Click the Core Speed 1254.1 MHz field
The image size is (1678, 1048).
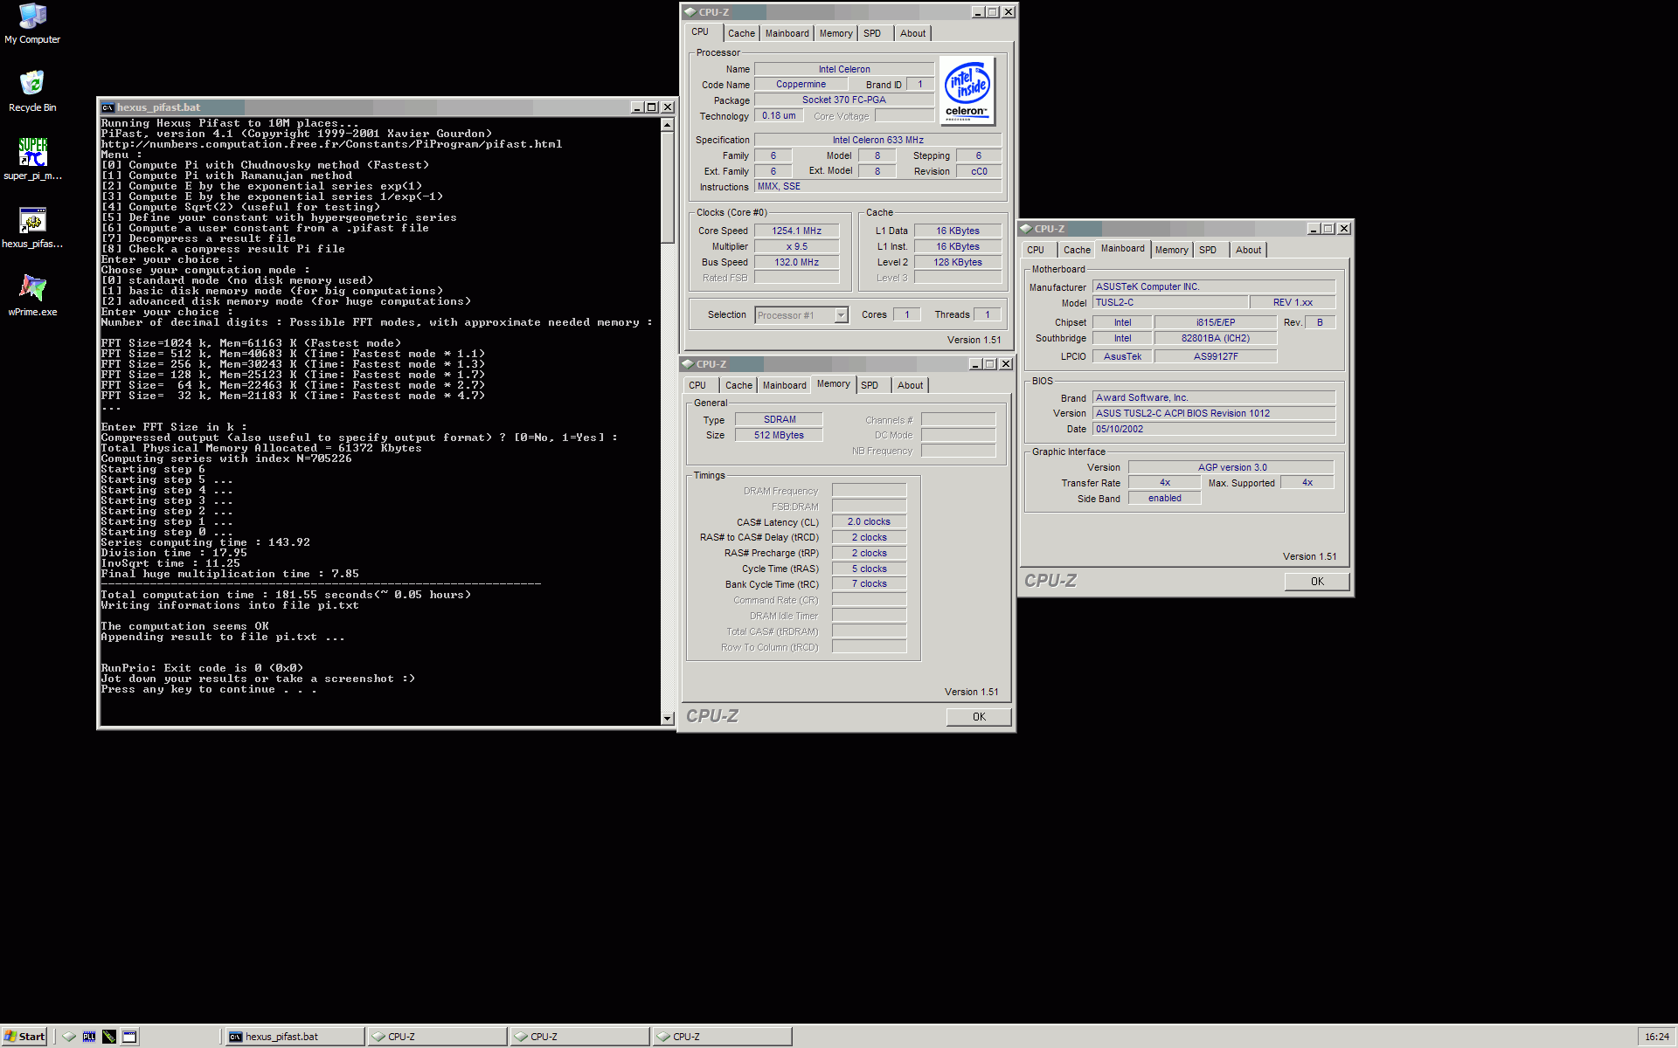tap(796, 231)
